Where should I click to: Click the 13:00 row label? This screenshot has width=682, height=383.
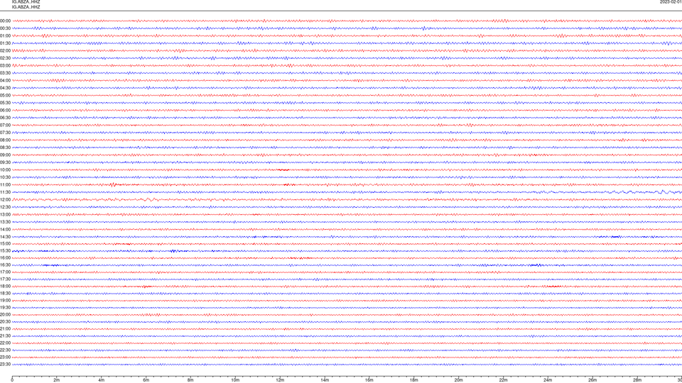(x=5, y=214)
